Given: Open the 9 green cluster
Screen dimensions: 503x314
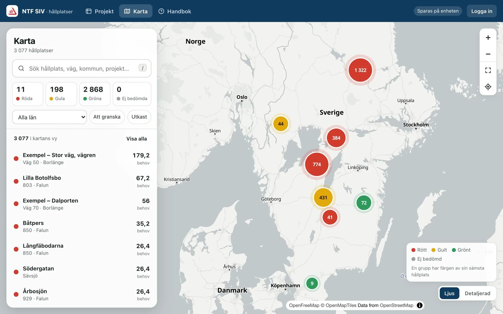Looking at the screenshot, I should click(x=312, y=284).
